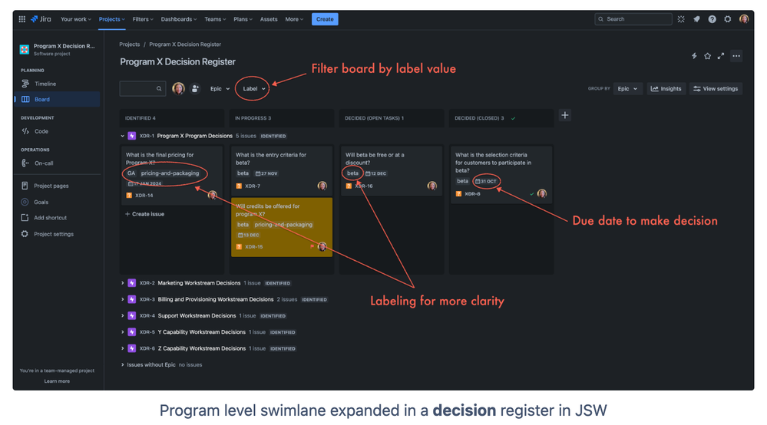Open the Insights button
767x425 pixels.
(x=666, y=88)
